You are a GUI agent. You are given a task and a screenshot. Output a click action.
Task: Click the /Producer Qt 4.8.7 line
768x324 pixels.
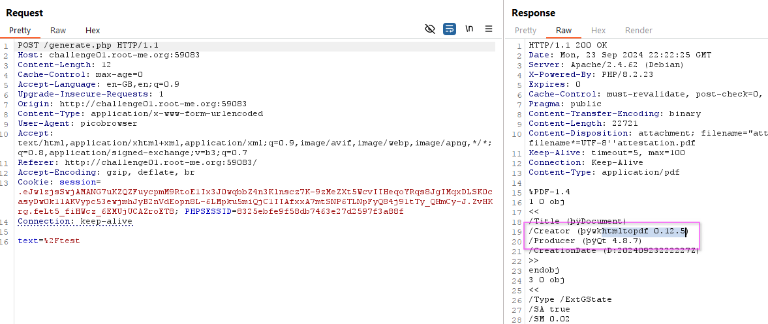(x=585, y=241)
